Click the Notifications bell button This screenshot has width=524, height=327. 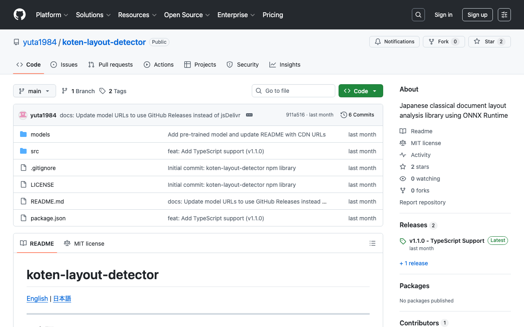[394, 42]
